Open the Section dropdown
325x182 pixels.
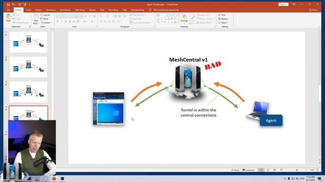(x=46, y=22)
